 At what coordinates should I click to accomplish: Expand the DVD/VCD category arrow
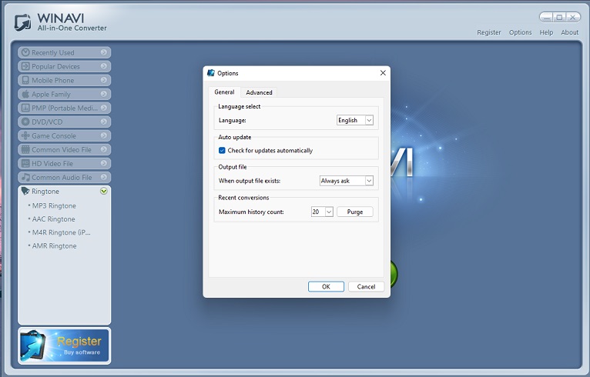103,122
